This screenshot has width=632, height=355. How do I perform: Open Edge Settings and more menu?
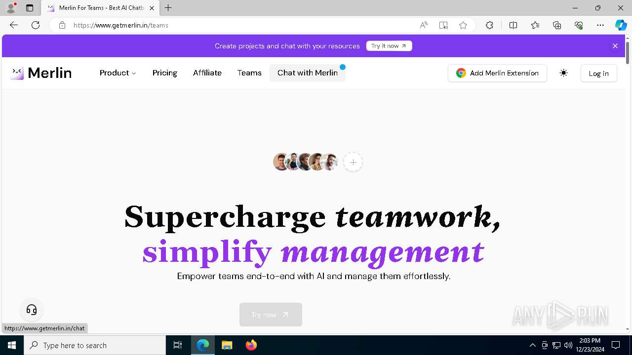tap(600, 25)
